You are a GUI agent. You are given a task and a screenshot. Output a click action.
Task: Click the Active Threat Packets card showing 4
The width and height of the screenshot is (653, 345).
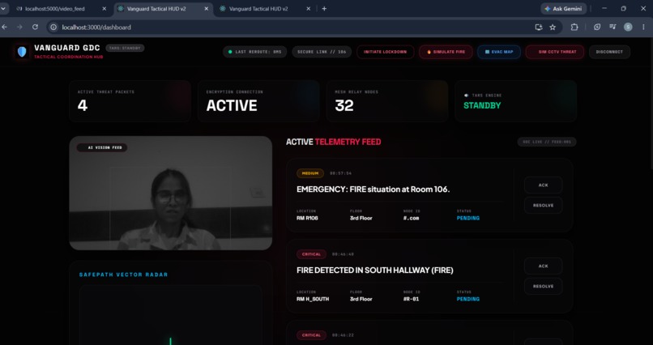click(x=130, y=100)
